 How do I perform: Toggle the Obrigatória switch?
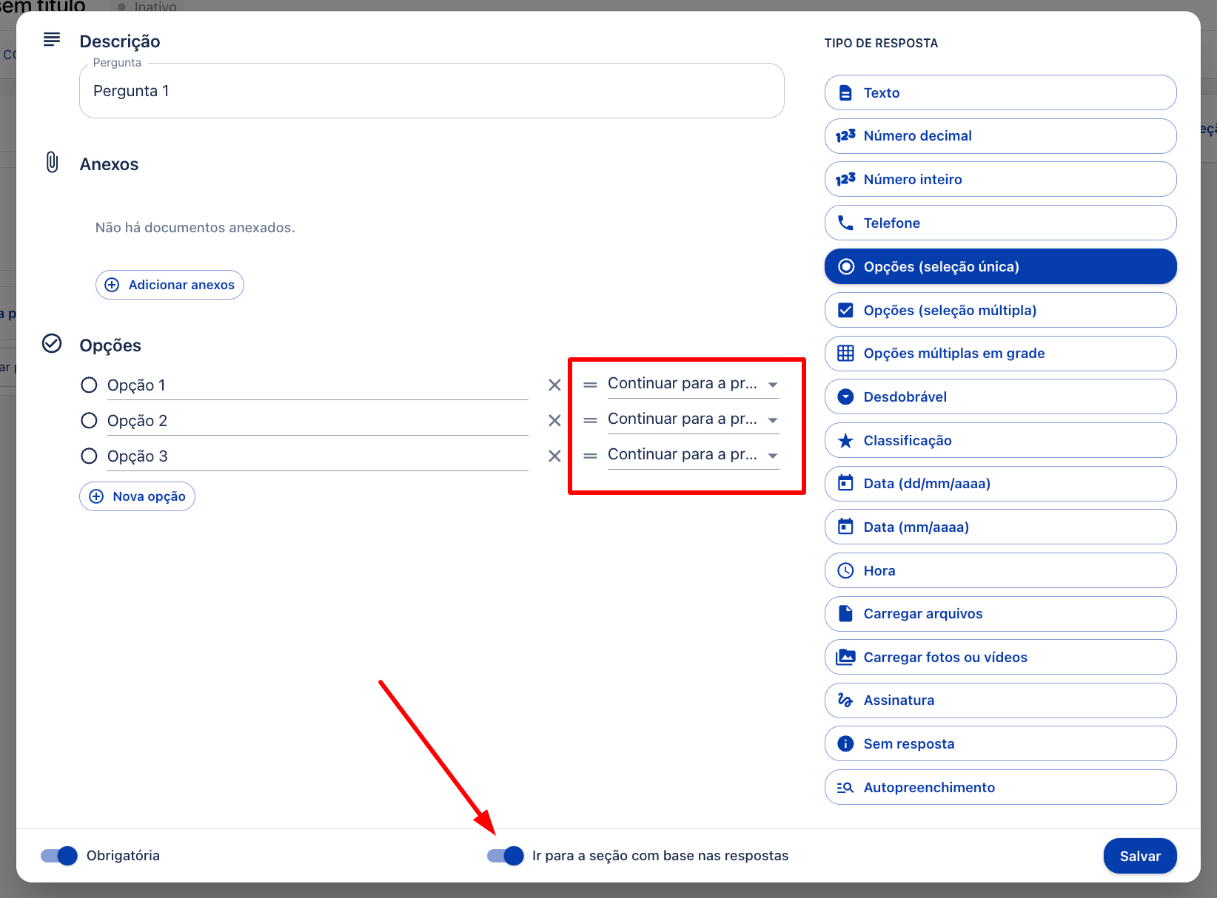[x=59, y=856]
